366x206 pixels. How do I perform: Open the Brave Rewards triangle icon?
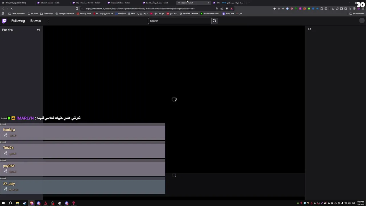[x=232, y=9]
